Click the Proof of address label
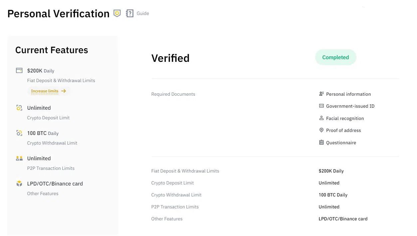Screen dimensions: 417x236 click(x=343, y=130)
